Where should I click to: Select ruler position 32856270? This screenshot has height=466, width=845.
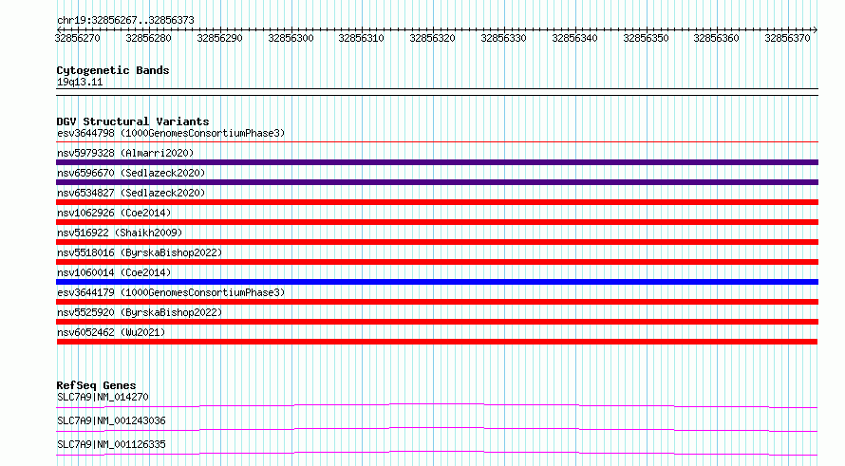(77, 38)
